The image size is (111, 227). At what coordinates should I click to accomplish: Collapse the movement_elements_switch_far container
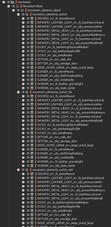click(18, 92)
